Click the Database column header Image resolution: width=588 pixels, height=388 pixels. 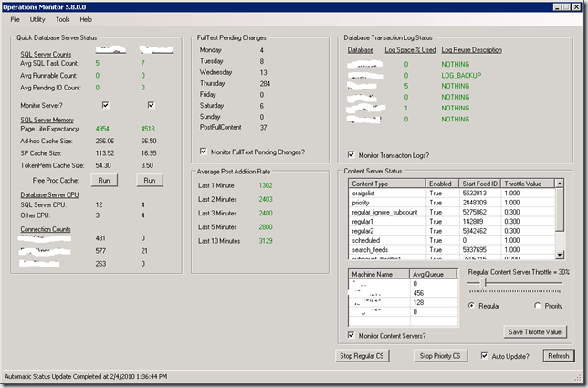coord(361,50)
